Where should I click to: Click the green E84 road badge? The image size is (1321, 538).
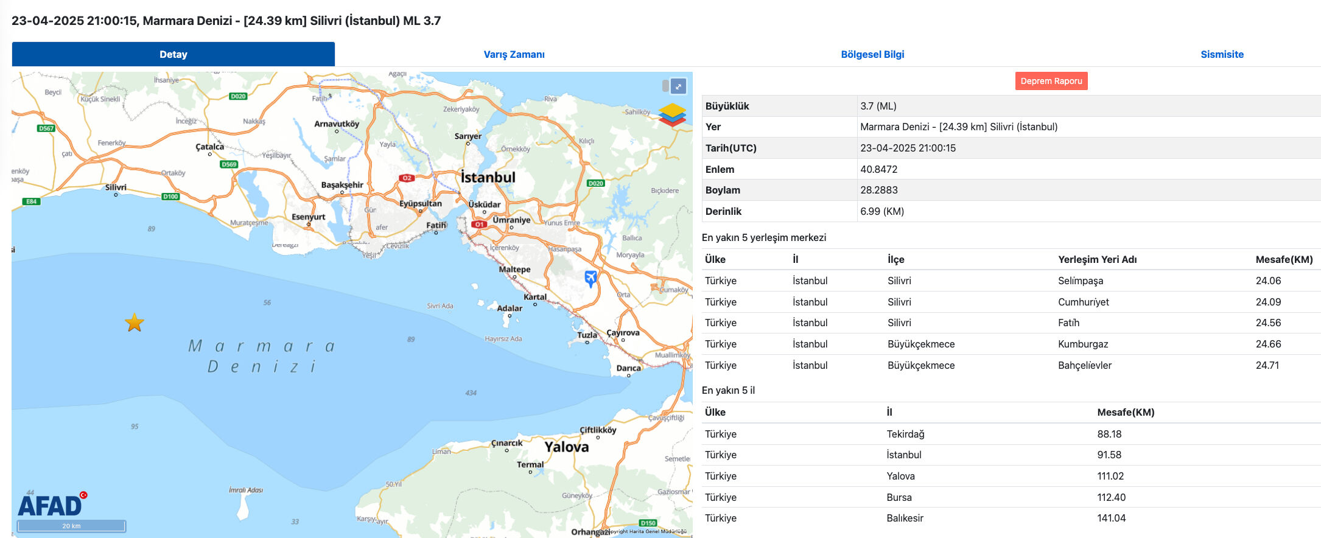(31, 201)
